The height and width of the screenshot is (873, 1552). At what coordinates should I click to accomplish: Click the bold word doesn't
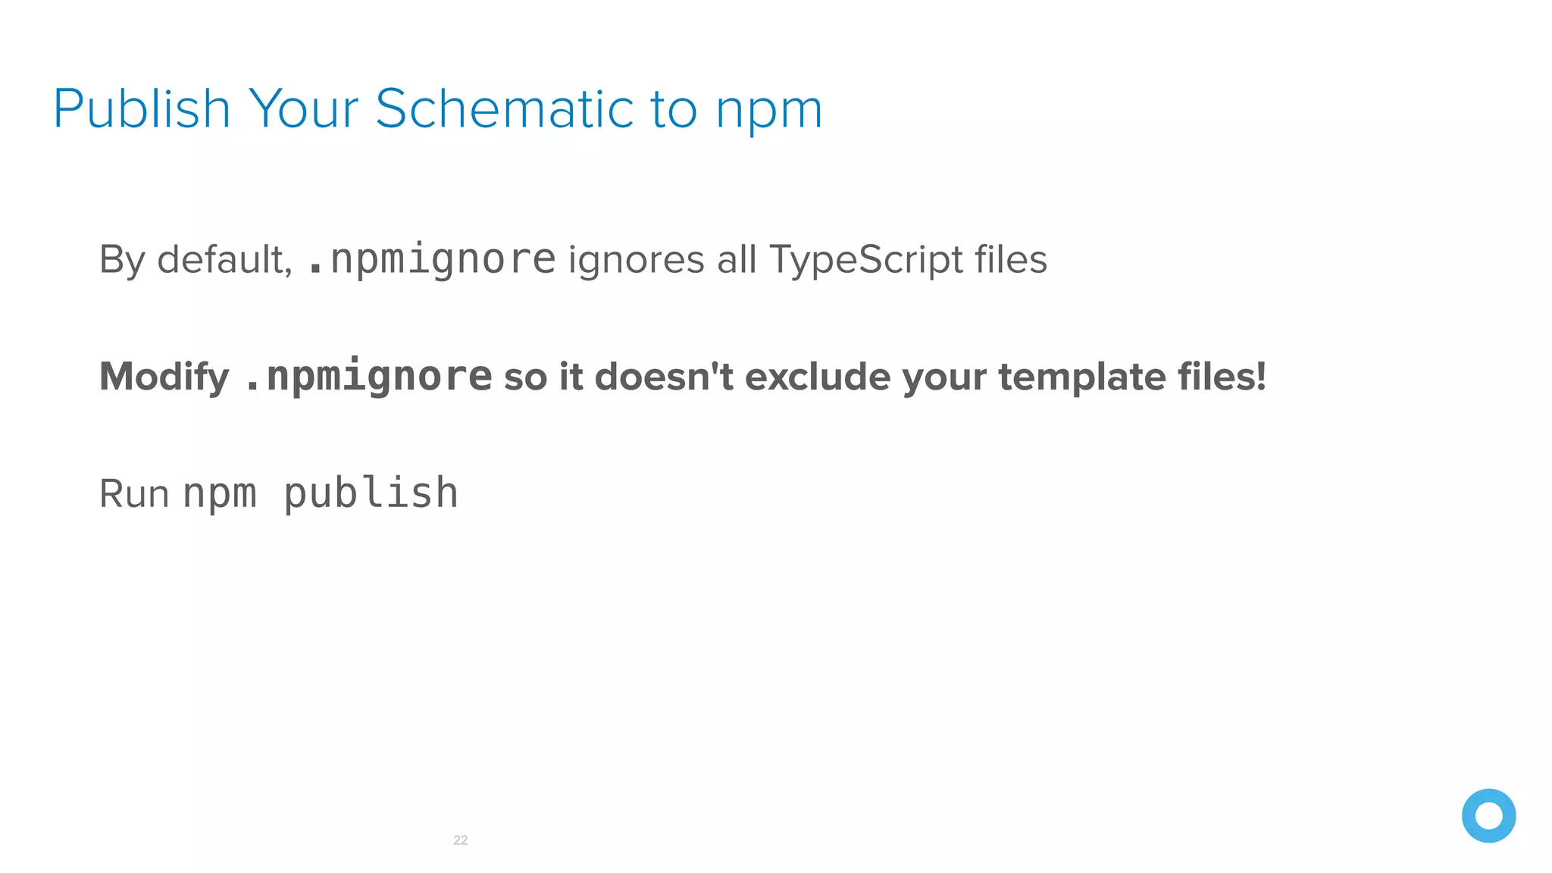tap(664, 377)
